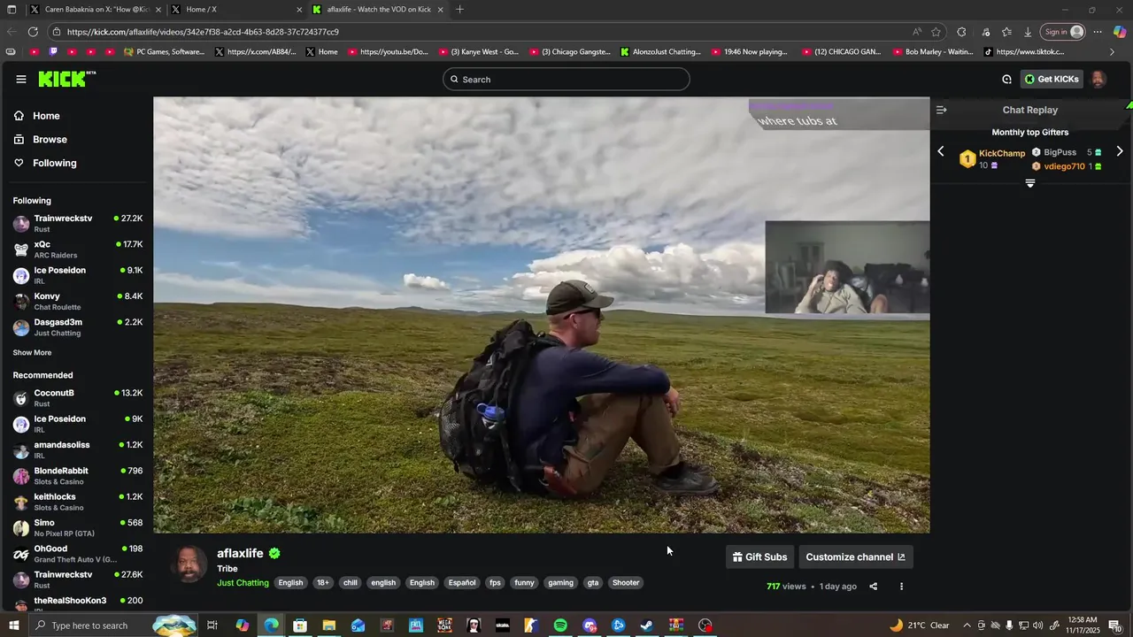Open keithlocks recommended channel

coord(78,502)
